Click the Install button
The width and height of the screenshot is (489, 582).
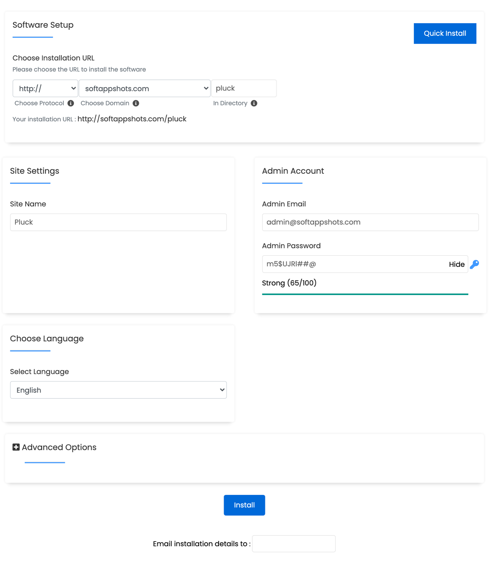pyautogui.click(x=244, y=505)
